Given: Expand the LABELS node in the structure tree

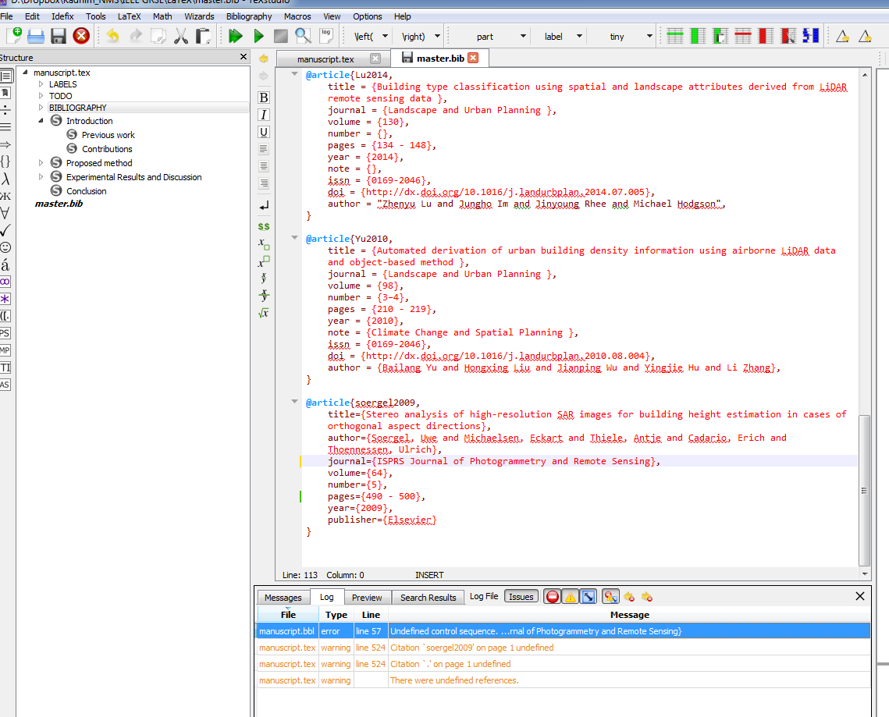Looking at the screenshot, I should pos(41,84).
